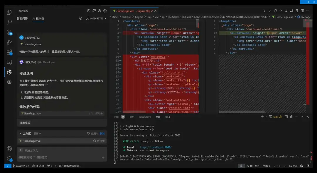Click 取消 to cancel applying changes

[102, 133]
